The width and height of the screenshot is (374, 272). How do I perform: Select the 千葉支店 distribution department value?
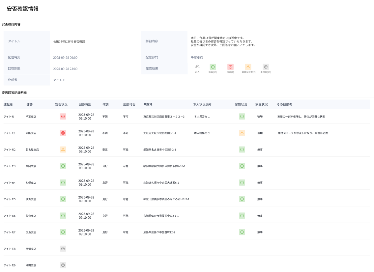pyautogui.click(x=197, y=58)
